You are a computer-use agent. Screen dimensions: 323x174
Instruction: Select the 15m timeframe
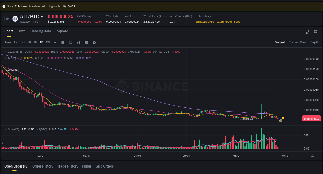[x=22, y=42]
